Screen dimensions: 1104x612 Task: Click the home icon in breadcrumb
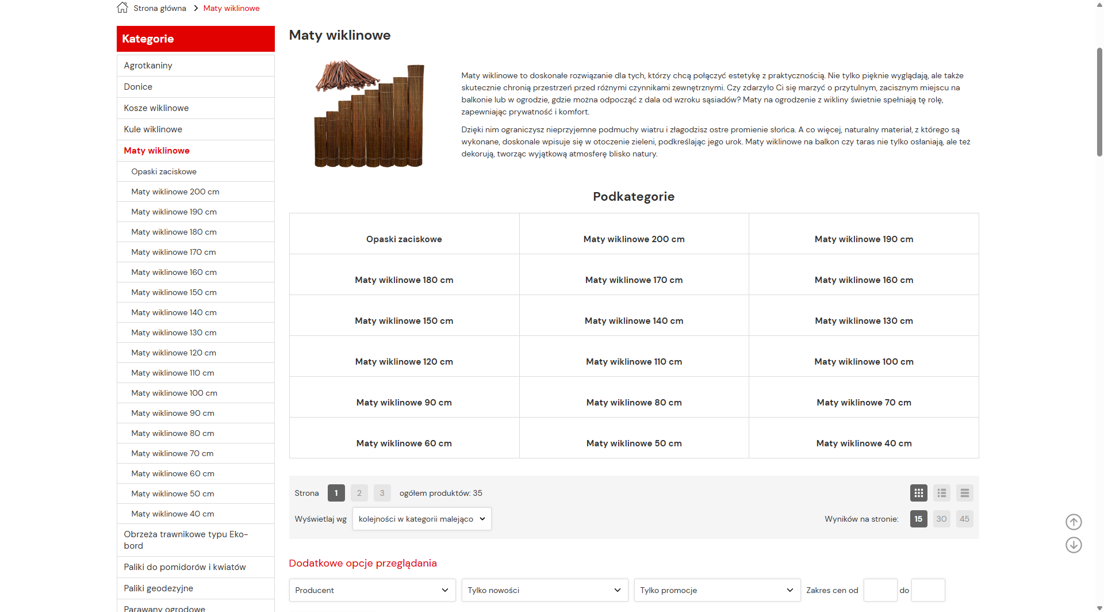click(x=122, y=8)
